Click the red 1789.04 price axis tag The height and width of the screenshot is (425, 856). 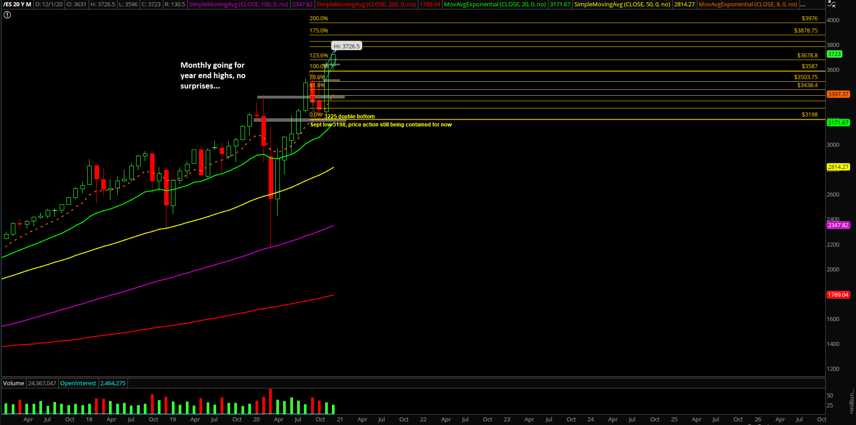pos(838,295)
